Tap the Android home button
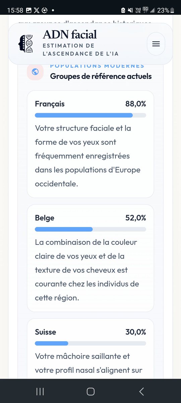 point(90,391)
